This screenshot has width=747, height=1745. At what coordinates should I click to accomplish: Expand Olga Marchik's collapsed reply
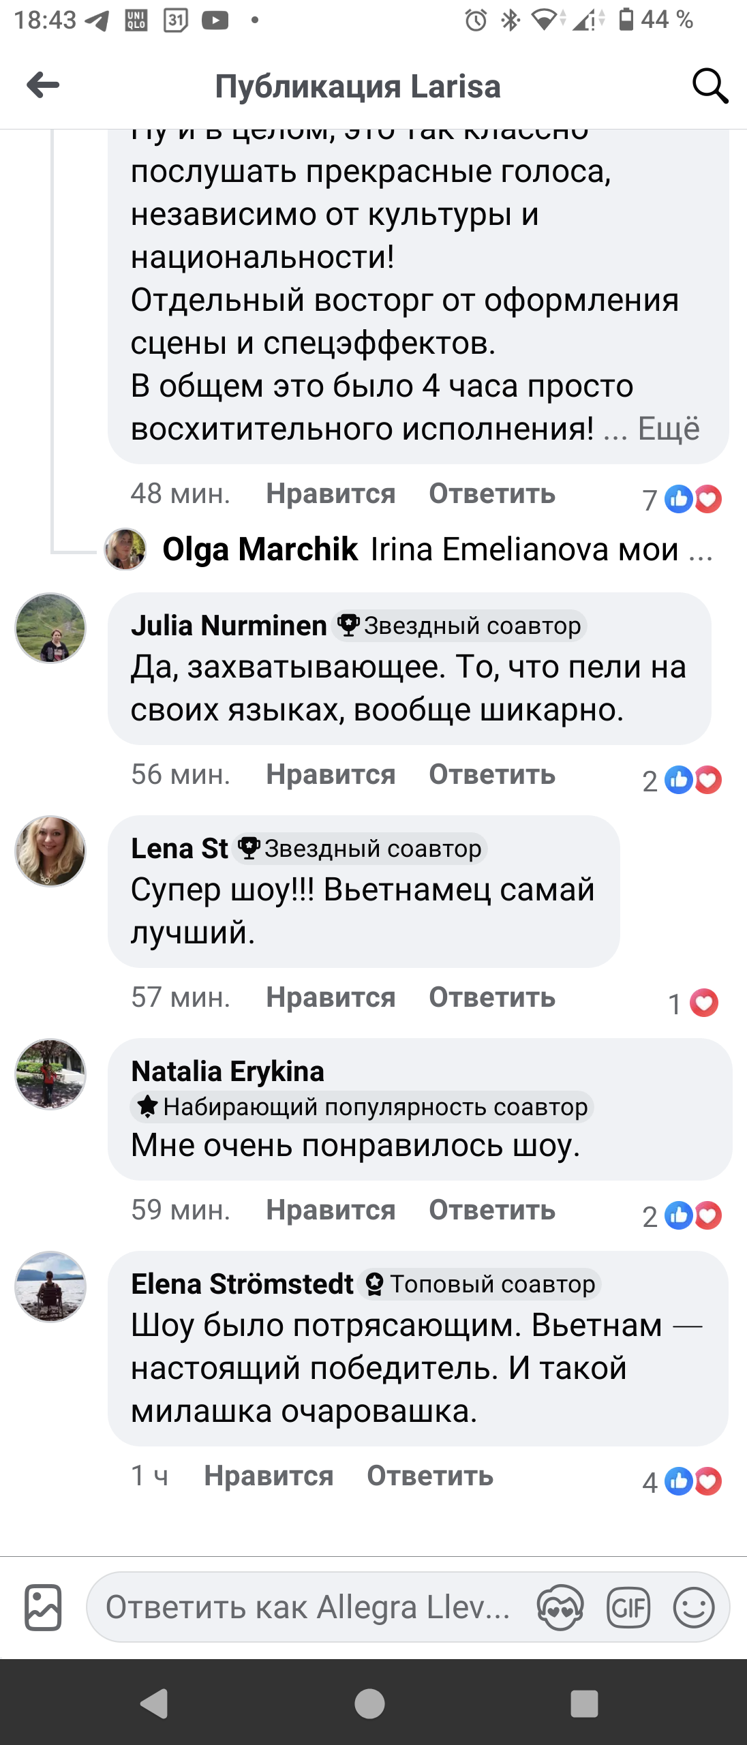[x=436, y=549]
